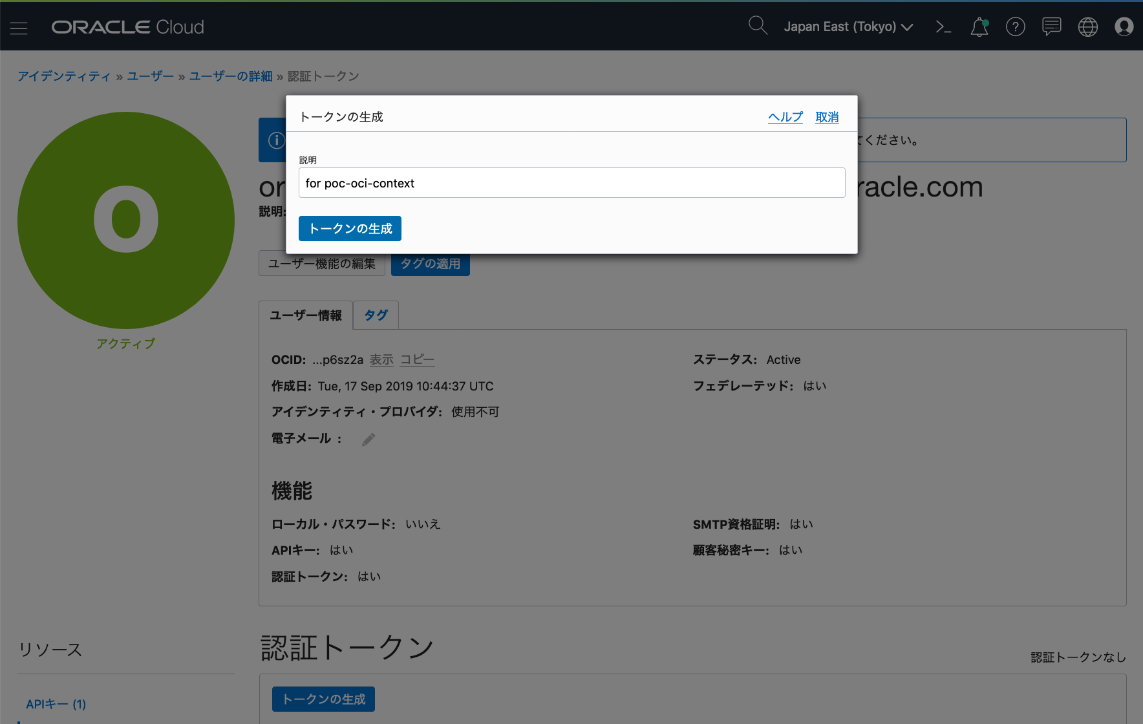The height and width of the screenshot is (724, 1143).
Task: Click the 作成日 date text
Action: pos(405,386)
